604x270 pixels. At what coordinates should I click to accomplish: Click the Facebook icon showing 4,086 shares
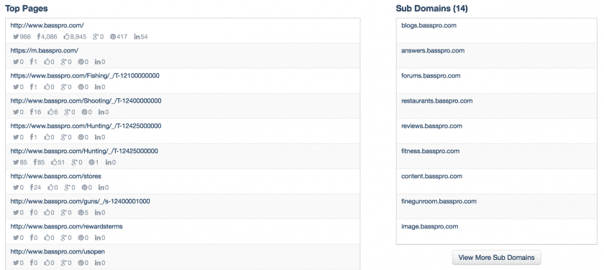(x=39, y=37)
